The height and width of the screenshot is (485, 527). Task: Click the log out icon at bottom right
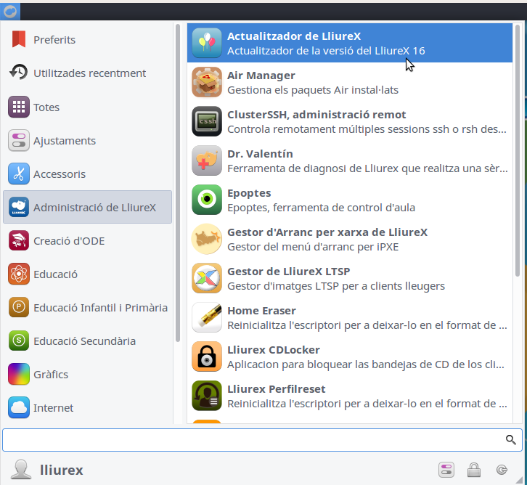tap(501, 470)
